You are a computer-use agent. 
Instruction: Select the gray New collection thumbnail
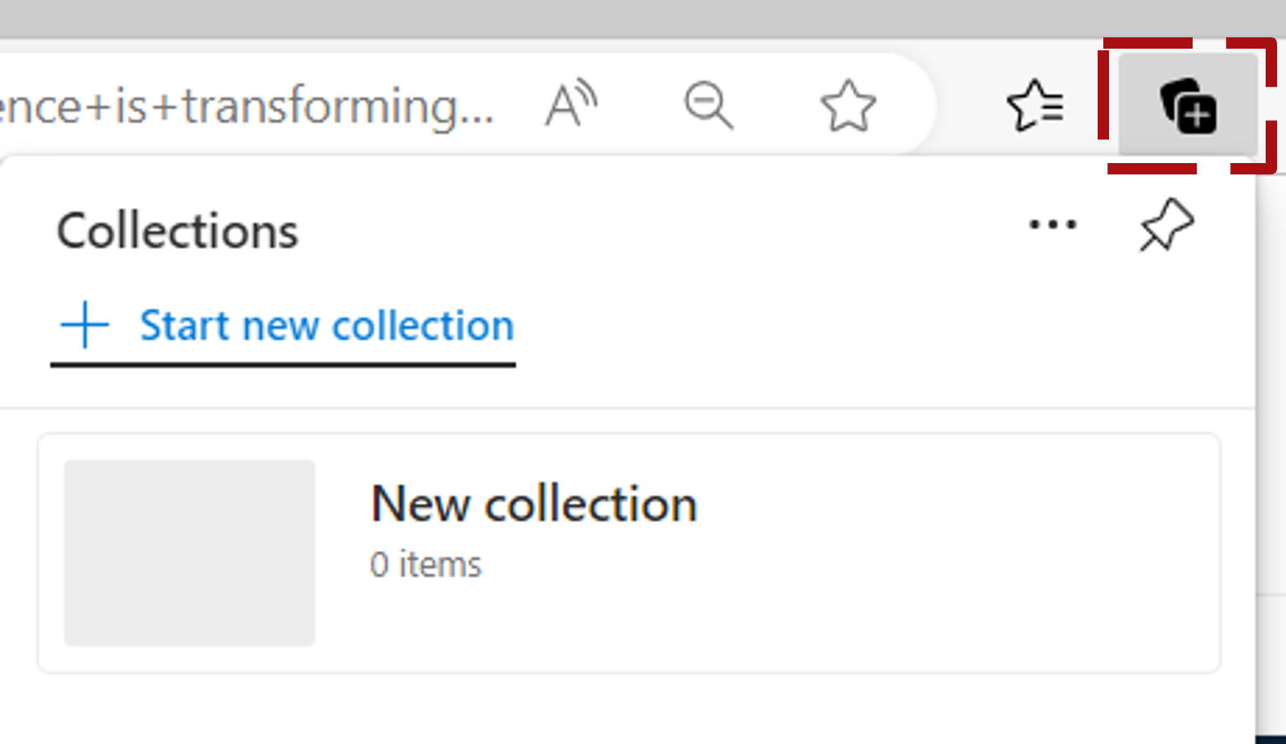pyautogui.click(x=190, y=553)
